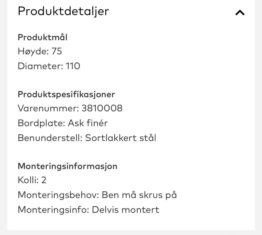
Task: Click the height value 75
Action: (57, 51)
